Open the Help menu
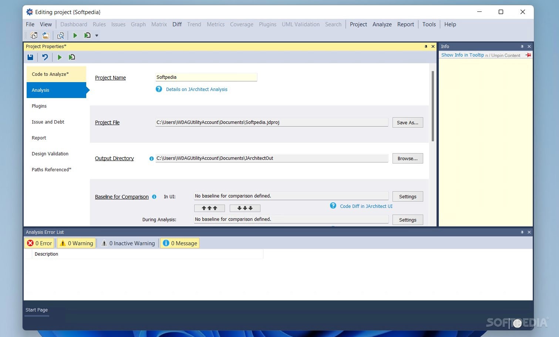The height and width of the screenshot is (337, 559). click(450, 24)
